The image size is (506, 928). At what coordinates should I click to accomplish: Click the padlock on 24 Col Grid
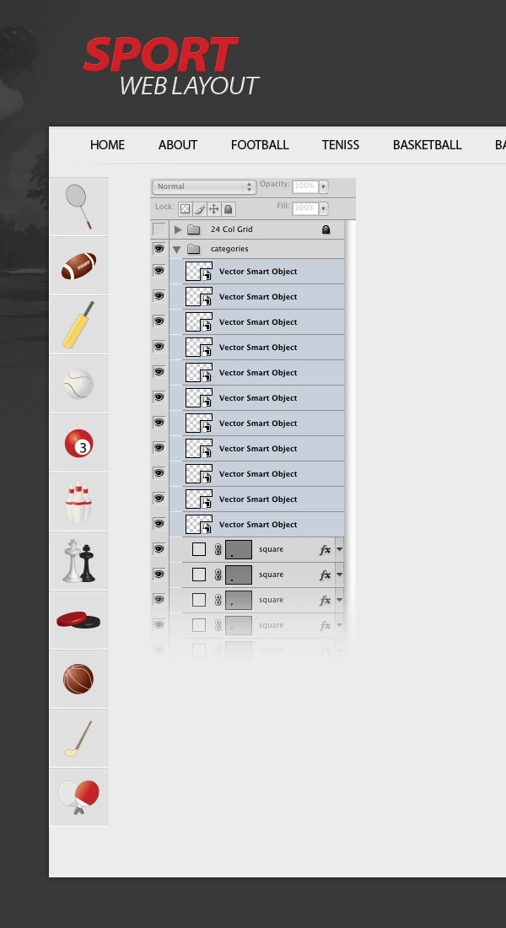click(326, 229)
